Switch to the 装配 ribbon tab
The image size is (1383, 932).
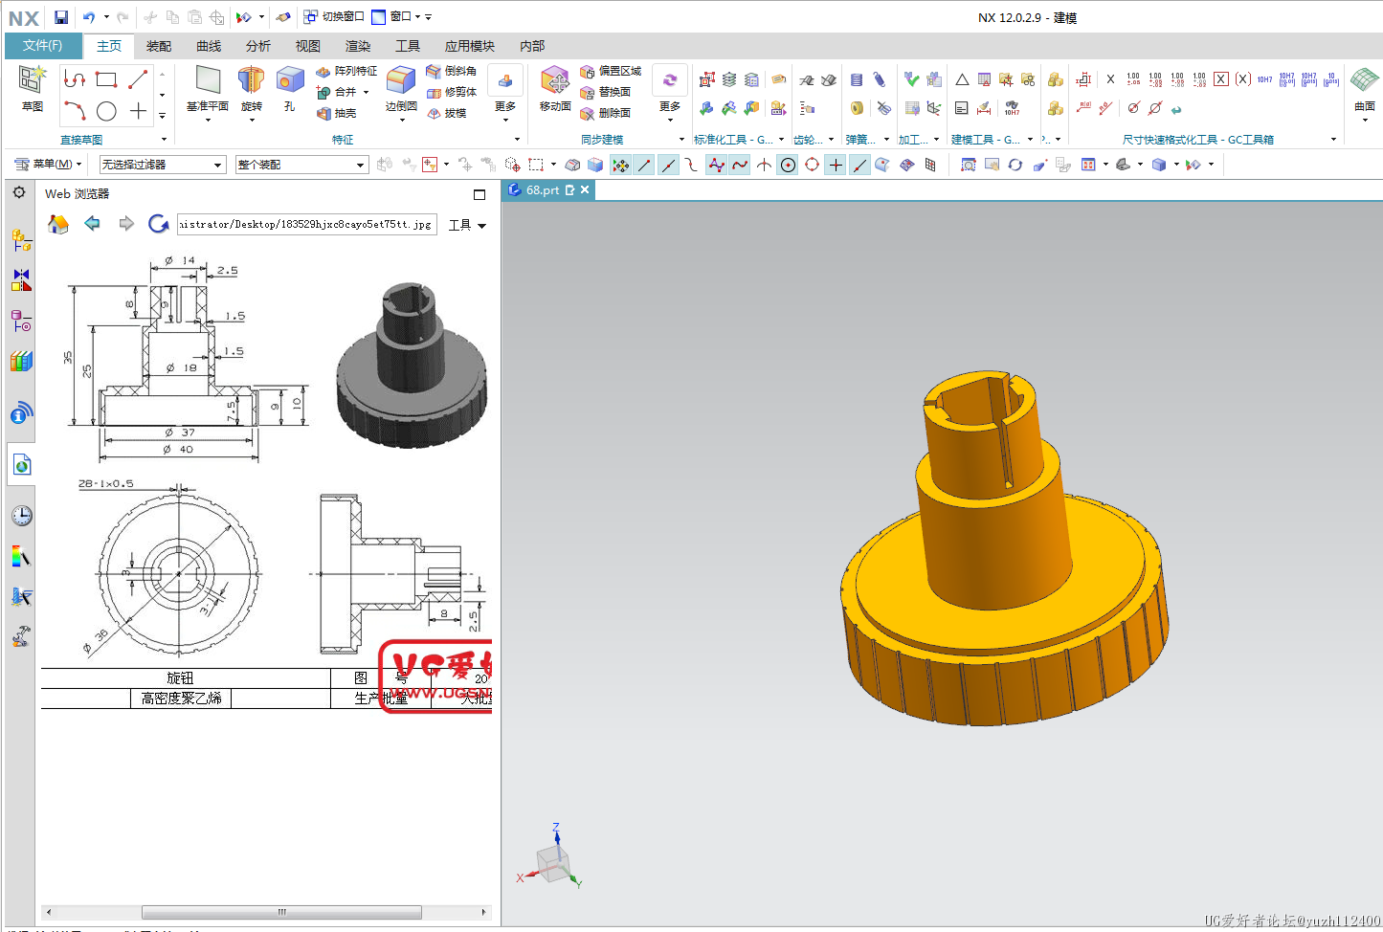(x=159, y=46)
